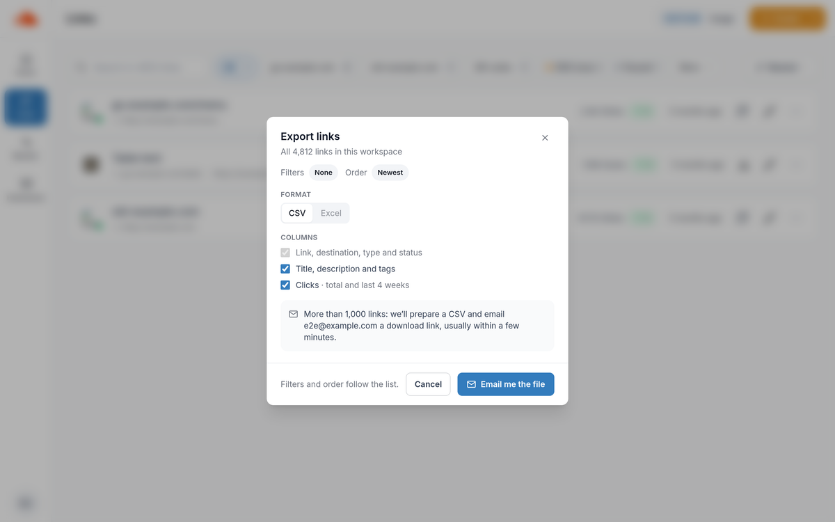
Task: Click the Cancel button
Action: tap(428, 384)
